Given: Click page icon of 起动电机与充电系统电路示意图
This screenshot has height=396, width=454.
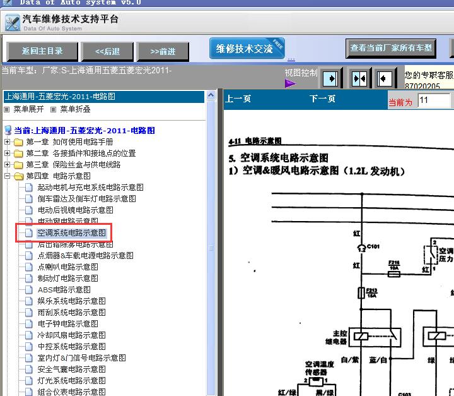Looking at the screenshot, I should click(x=28, y=188).
